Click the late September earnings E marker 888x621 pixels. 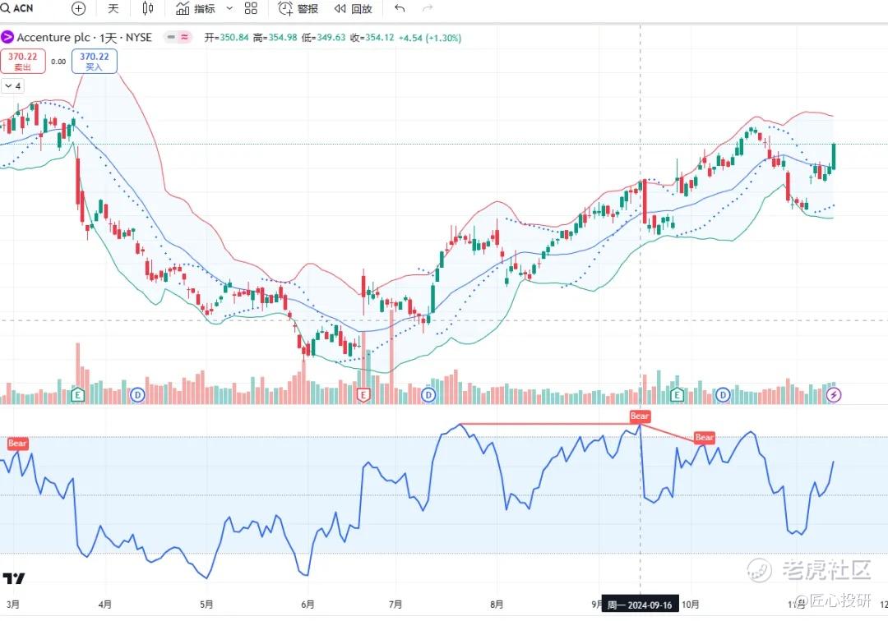pyautogui.click(x=677, y=395)
